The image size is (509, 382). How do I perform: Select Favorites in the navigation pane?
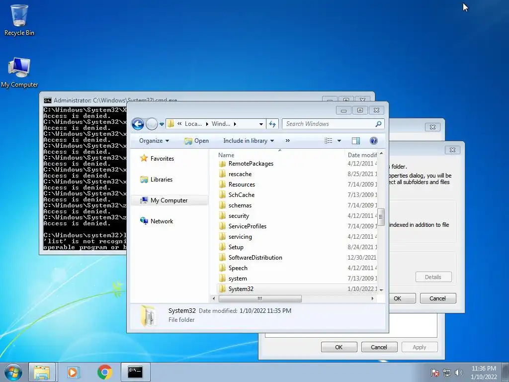point(157,159)
